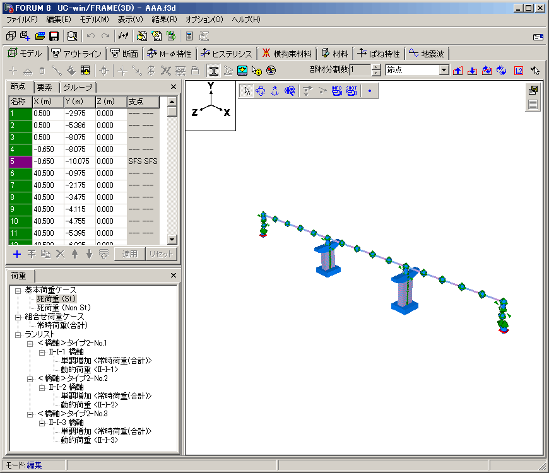The image size is (549, 473).
Task: Open file with the folder icon
Action: click(x=40, y=36)
